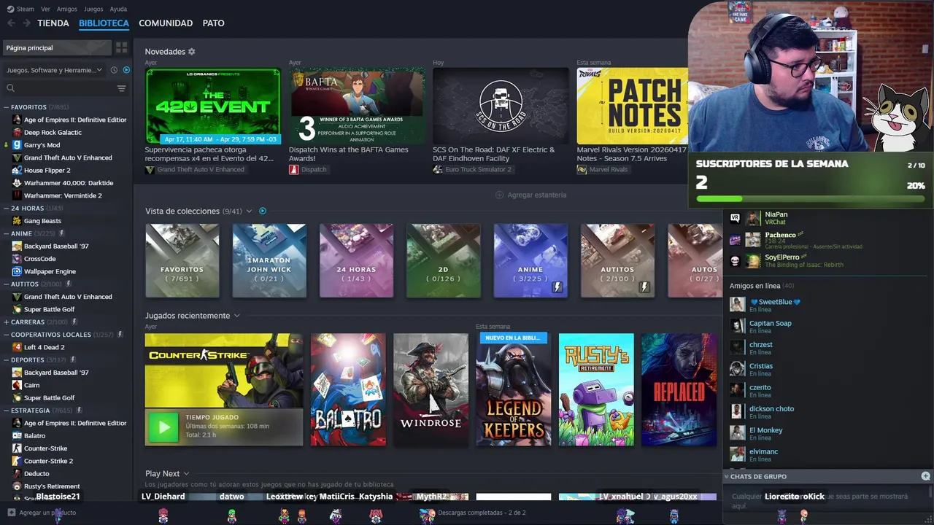Collapse the FAVORITOS category
This screenshot has height=525, width=934.
7,107
